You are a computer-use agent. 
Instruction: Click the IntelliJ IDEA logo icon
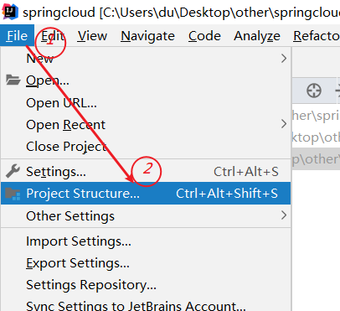click(x=10, y=12)
